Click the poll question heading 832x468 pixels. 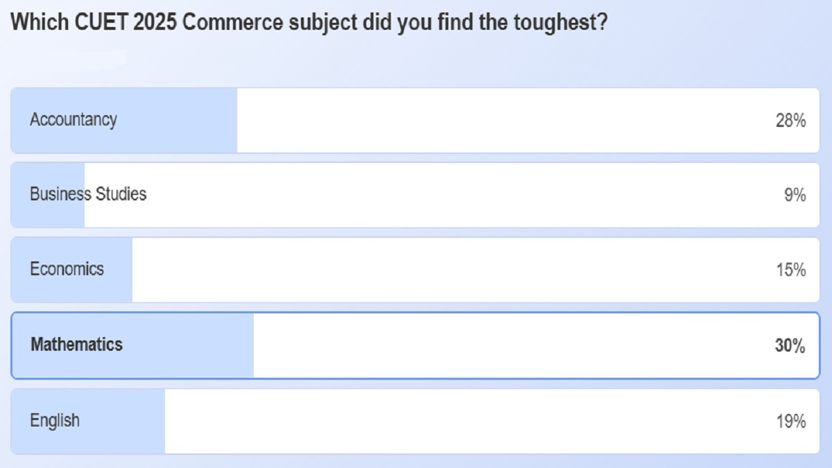[310, 22]
